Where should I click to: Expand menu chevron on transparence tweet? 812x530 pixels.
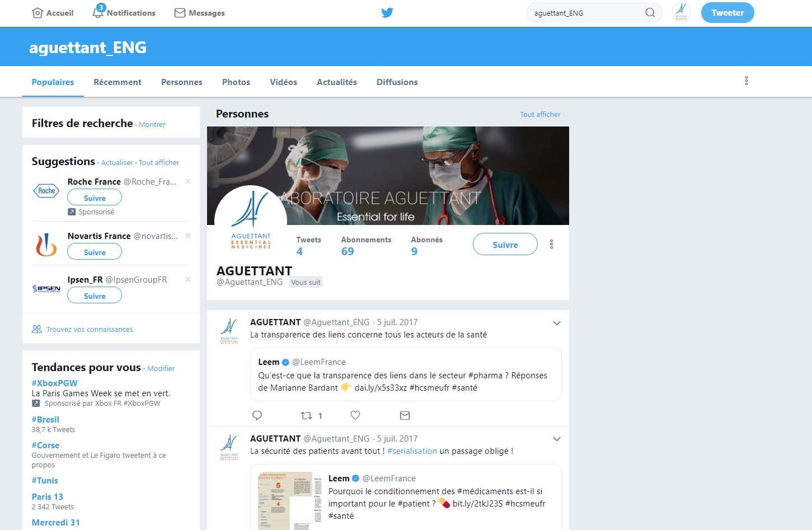pyautogui.click(x=557, y=323)
